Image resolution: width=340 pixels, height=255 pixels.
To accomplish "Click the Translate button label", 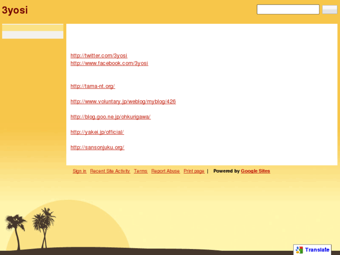I will click(317, 250).
